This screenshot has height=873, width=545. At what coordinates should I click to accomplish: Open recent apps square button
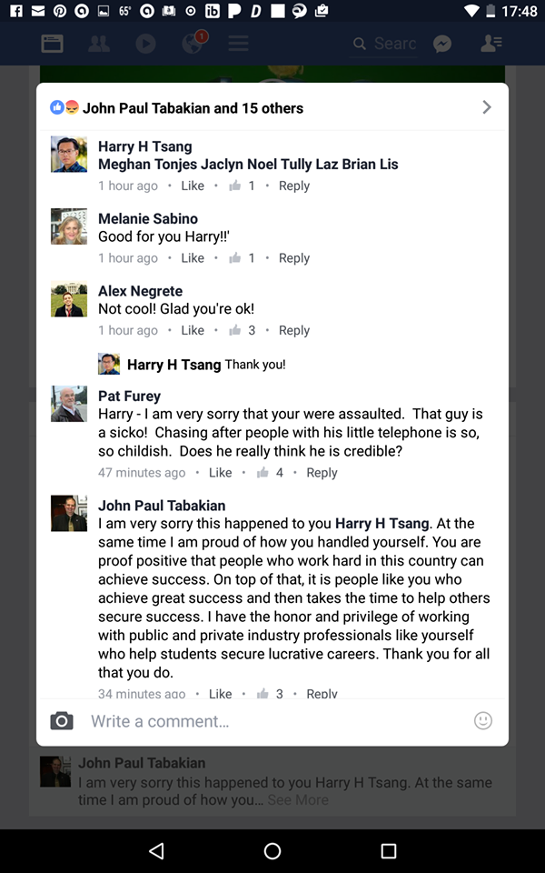coord(389,851)
